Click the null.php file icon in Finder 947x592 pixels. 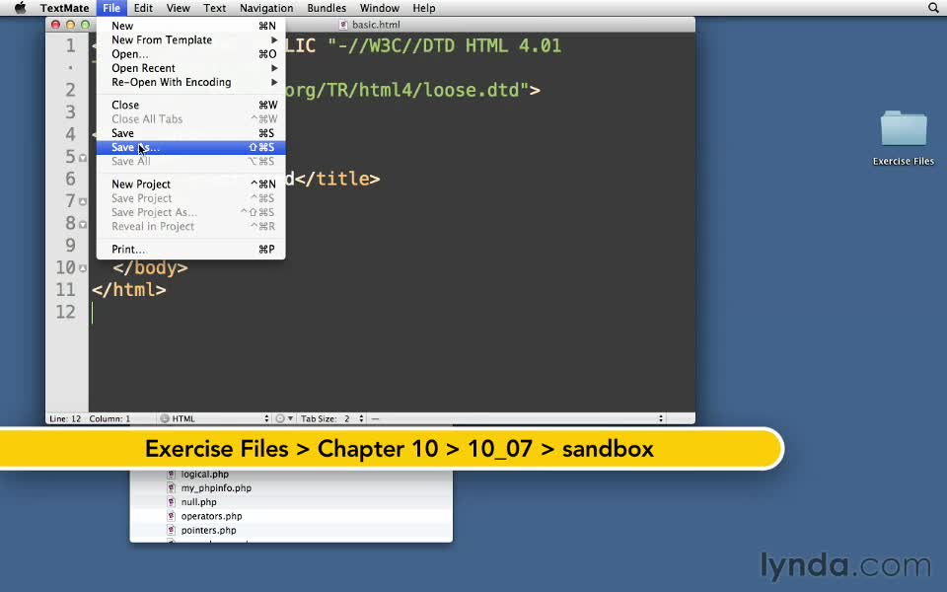(x=171, y=502)
